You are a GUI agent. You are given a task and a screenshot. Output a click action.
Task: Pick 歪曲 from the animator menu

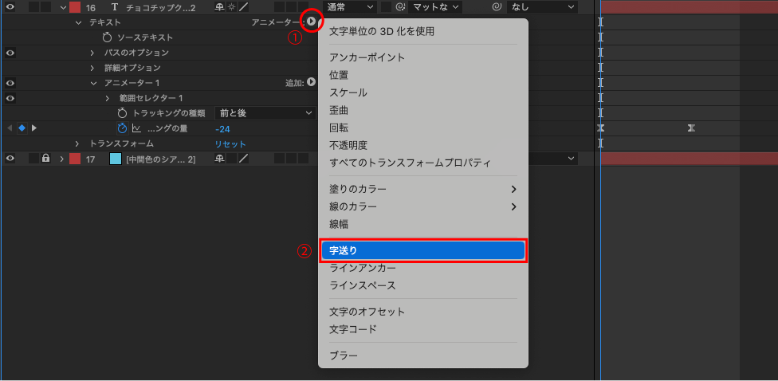pos(422,110)
